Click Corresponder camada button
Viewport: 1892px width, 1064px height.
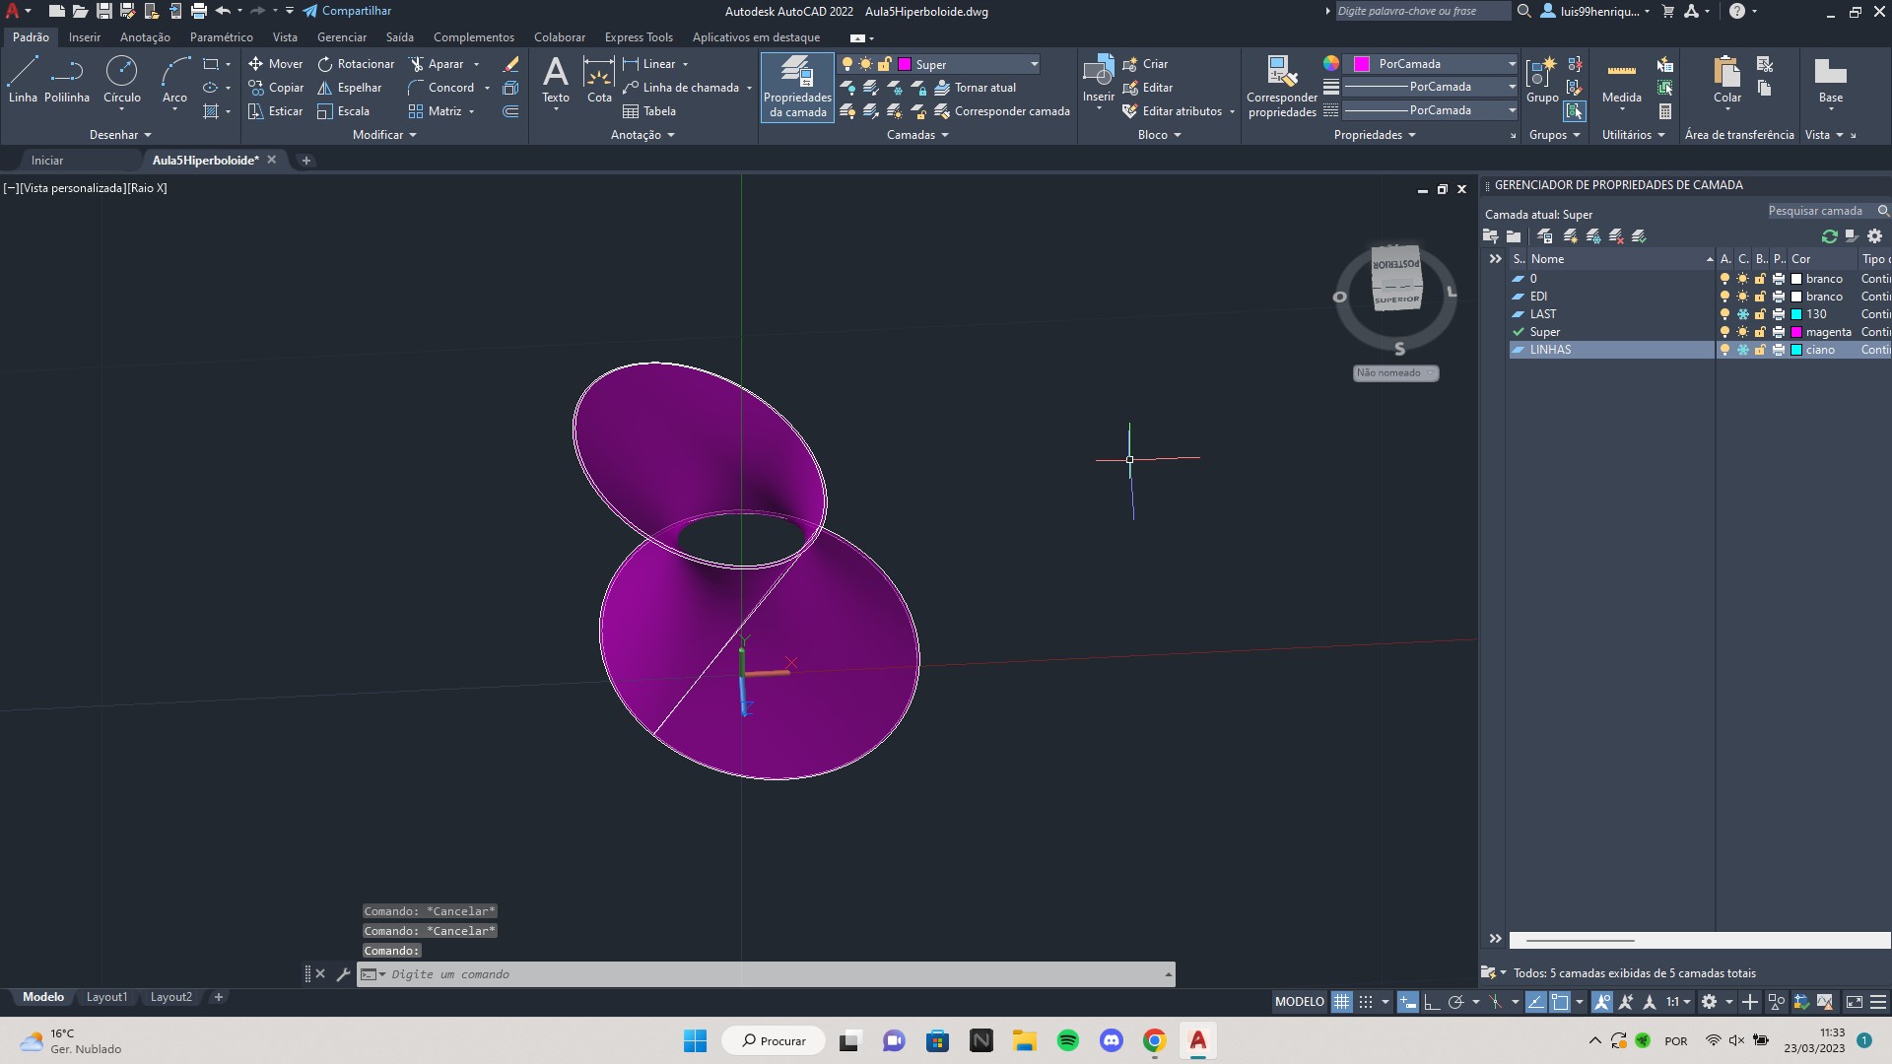tap(1002, 111)
